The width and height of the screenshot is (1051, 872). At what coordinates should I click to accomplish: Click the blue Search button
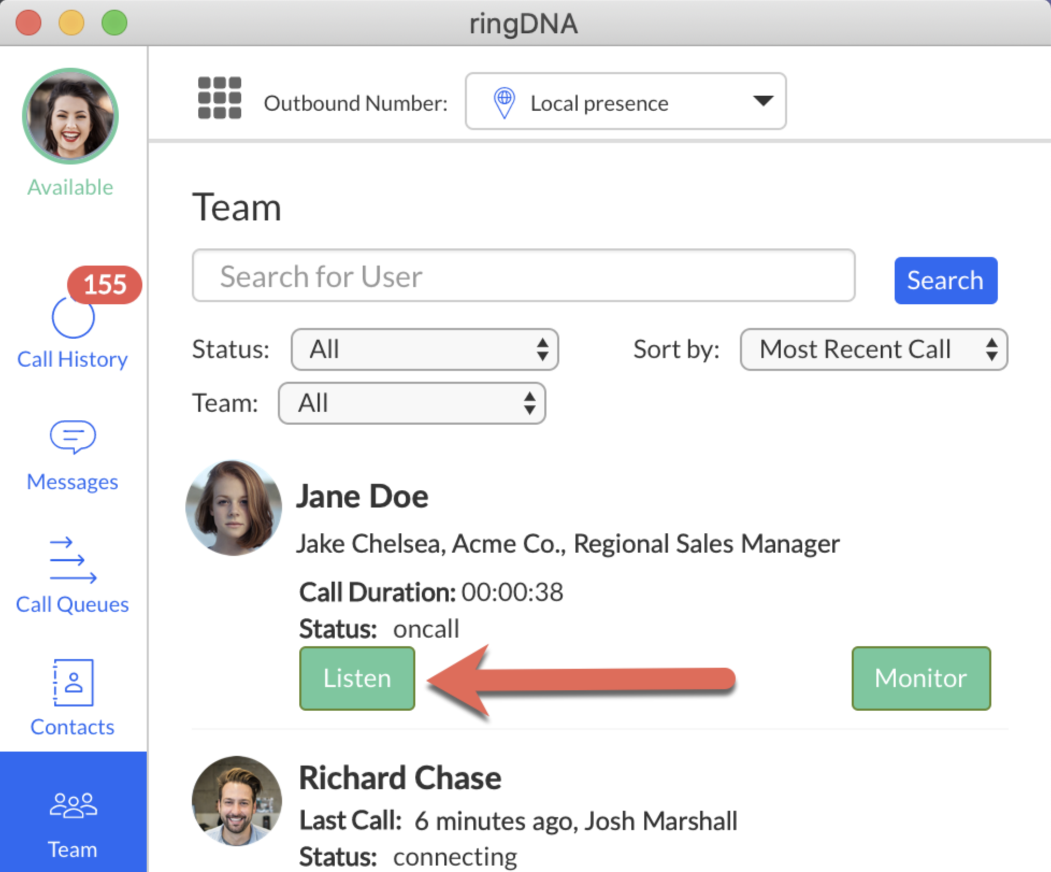coord(946,281)
